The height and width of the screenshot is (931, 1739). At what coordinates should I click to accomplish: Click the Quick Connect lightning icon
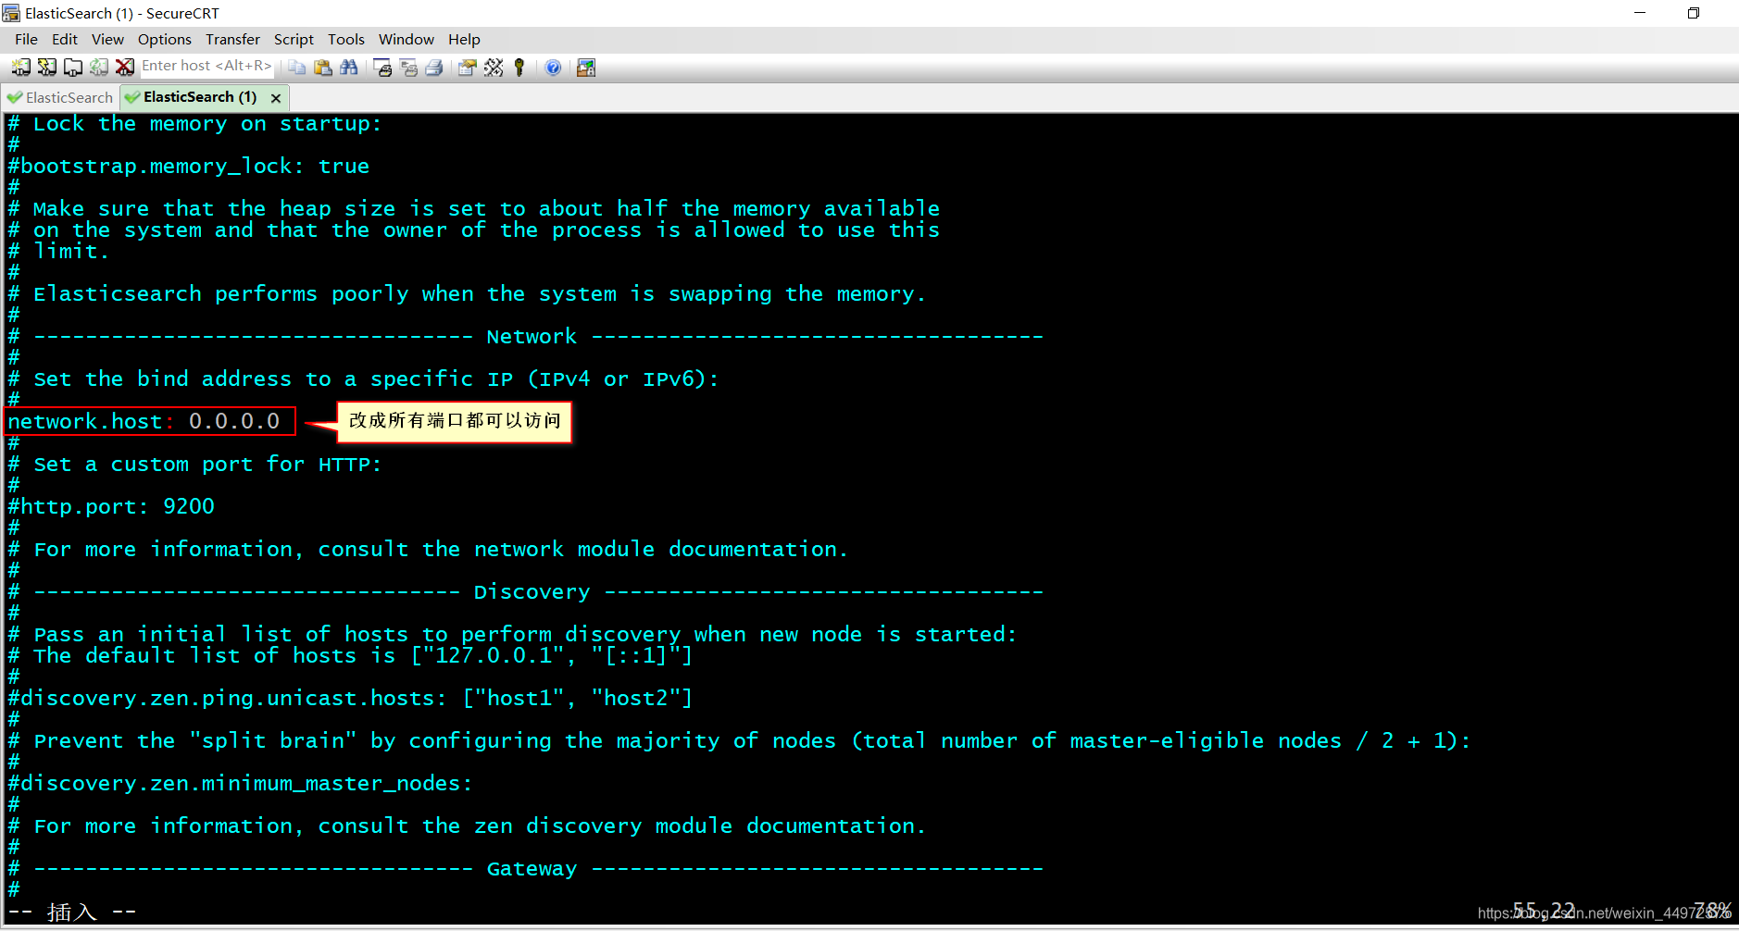(46, 68)
